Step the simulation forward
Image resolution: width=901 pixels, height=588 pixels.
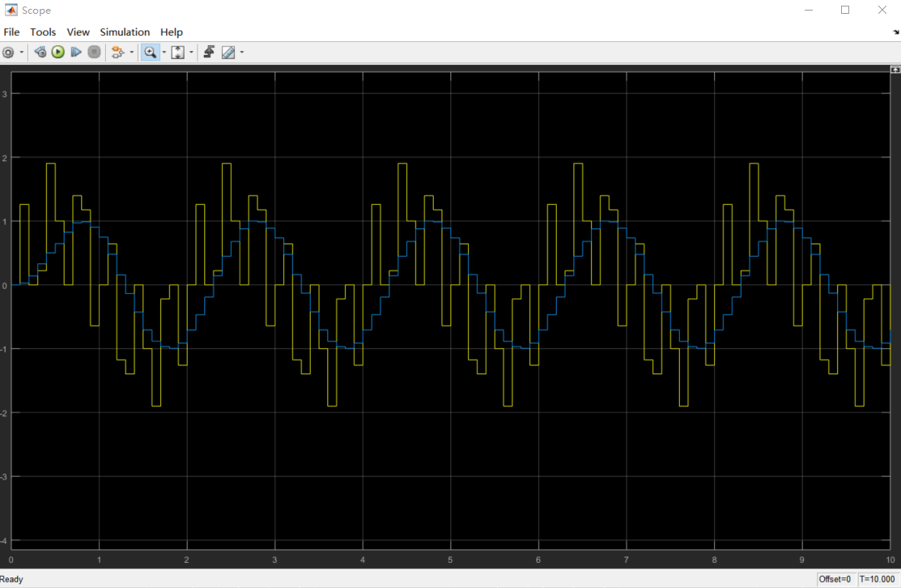pyautogui.click(x=75, y=52)
